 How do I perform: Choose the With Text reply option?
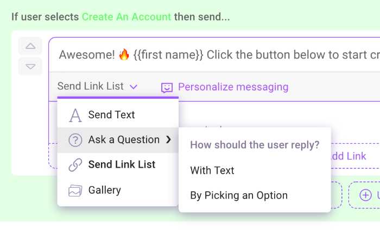tap(212, 170)
